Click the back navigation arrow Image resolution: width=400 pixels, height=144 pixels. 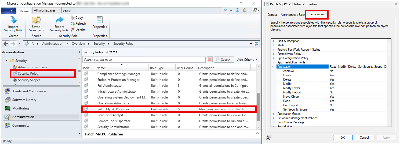[x=6, y=44]
